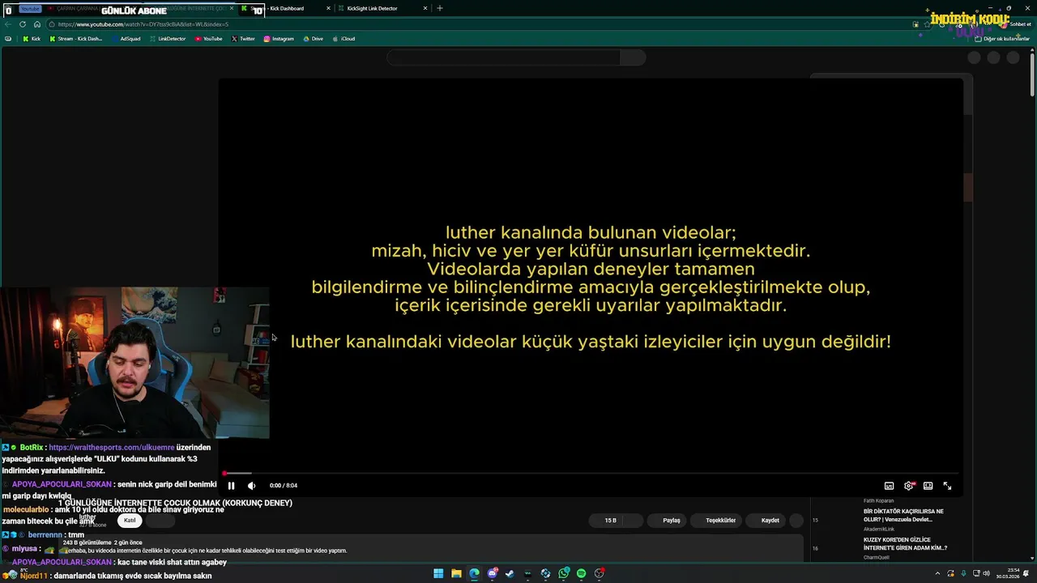Open the iCloud bookmark
Screen dimensions: 1037x583
[344, 39]
